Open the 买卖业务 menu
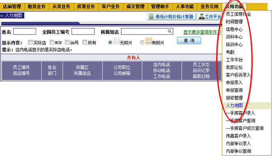272x156 pixels. coord(61,7)
